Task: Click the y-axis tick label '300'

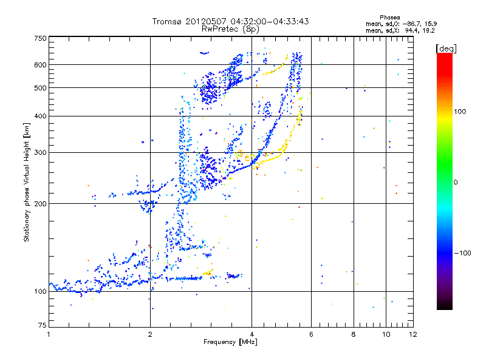Action: (x=40, y=153)
